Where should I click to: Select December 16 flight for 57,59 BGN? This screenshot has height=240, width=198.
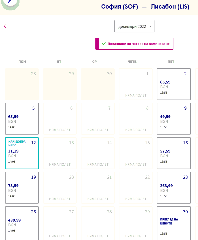(x=174, y=153)
